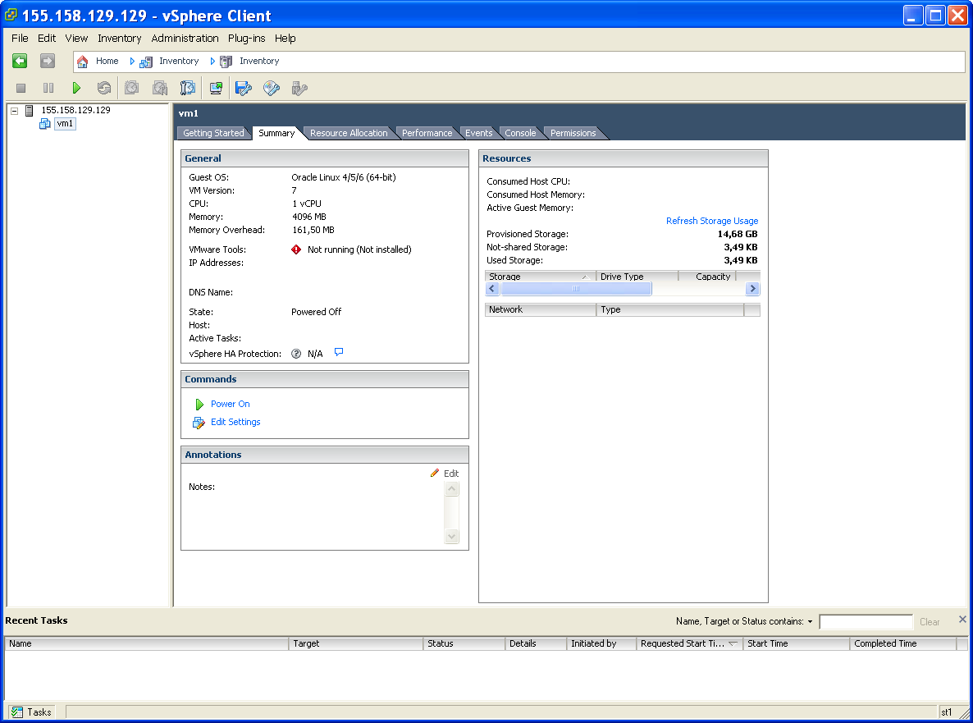Click the first Inventory breadcrumb icon
Image resolution: width=973 pixels, height=723 pixels.
click(x=146, y=62)
